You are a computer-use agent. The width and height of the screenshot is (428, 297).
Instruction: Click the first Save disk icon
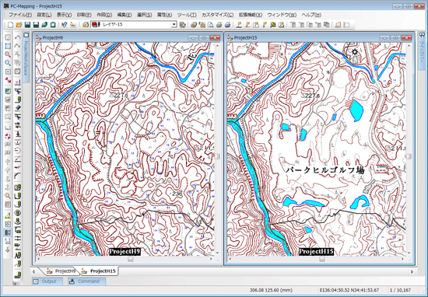pos(27,25)
